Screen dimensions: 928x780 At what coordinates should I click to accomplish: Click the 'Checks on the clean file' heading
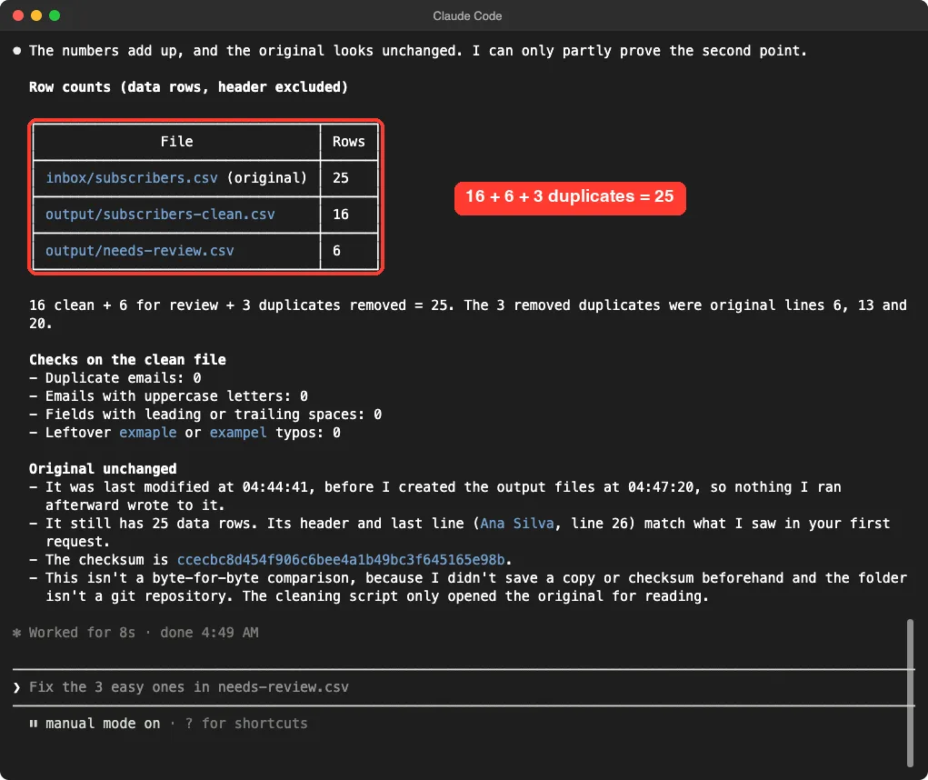click(x=127, y=359)
